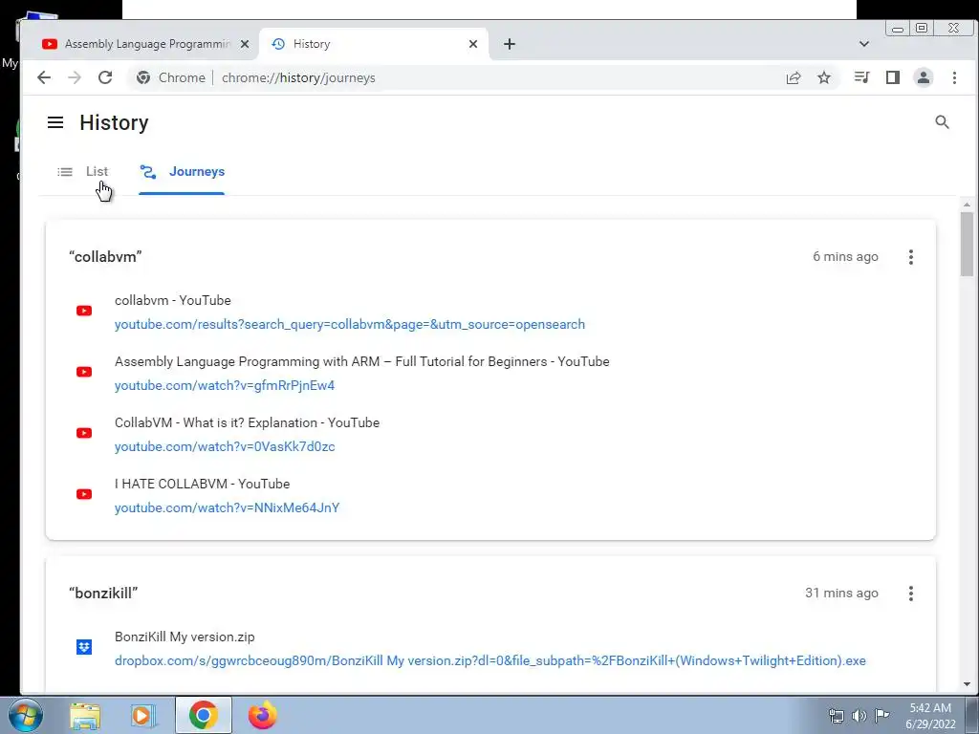The height and width of the screenshot is (734, 979).
Task: Click the "collabvm" journey heading
Action: click(105, 256)
